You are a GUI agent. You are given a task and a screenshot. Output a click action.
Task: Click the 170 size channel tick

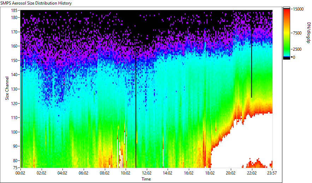14,32
